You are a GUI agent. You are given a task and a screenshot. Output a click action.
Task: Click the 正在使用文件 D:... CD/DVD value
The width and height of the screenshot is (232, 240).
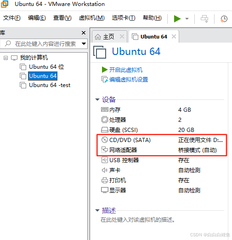tap(200, 140)
